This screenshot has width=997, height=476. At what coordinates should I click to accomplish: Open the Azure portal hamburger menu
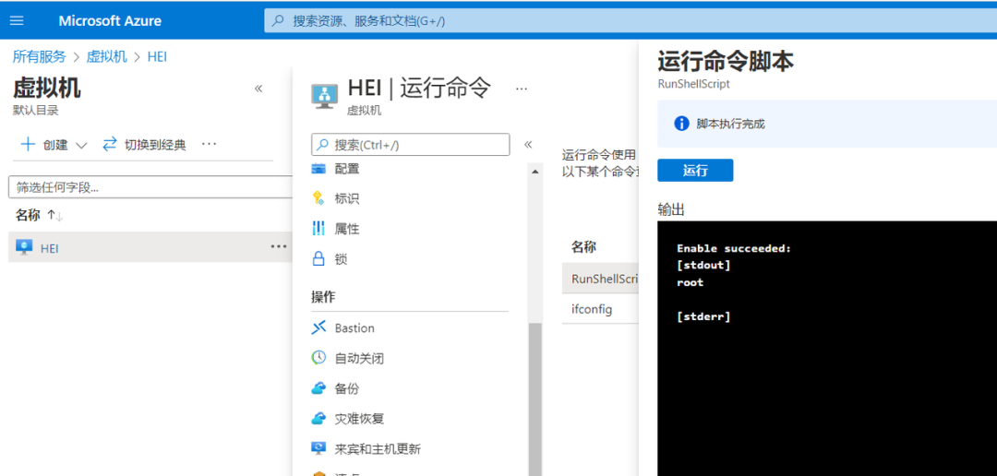(x=18, y=20)
